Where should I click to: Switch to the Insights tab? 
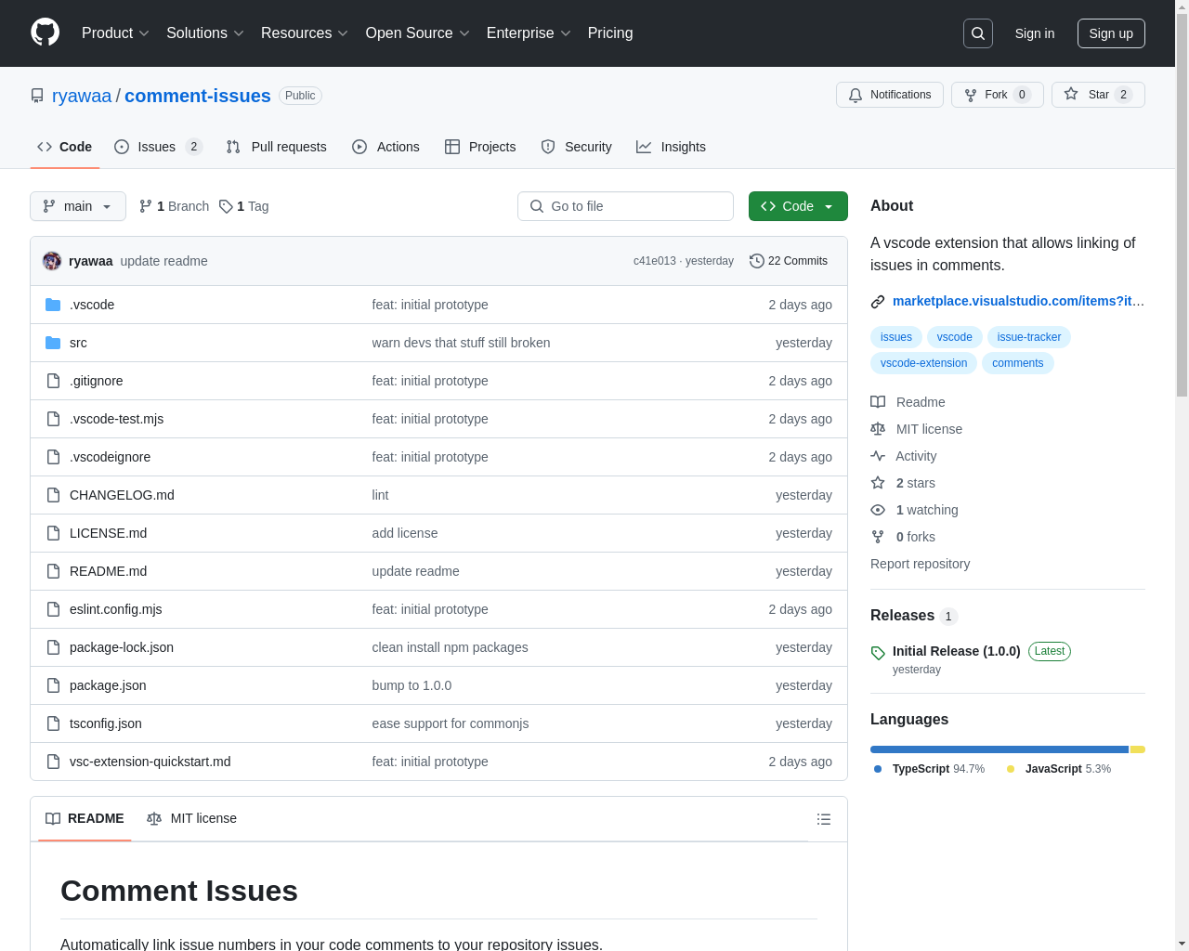671,147
